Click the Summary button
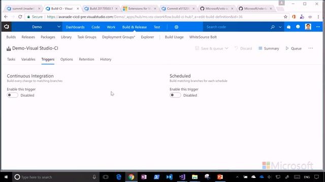 point(269,49)
